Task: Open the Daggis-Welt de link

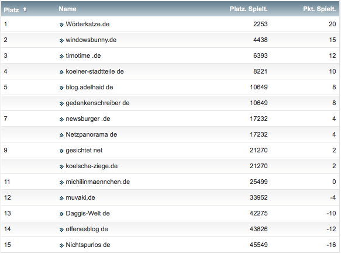Action: click(x=88, y=213)
